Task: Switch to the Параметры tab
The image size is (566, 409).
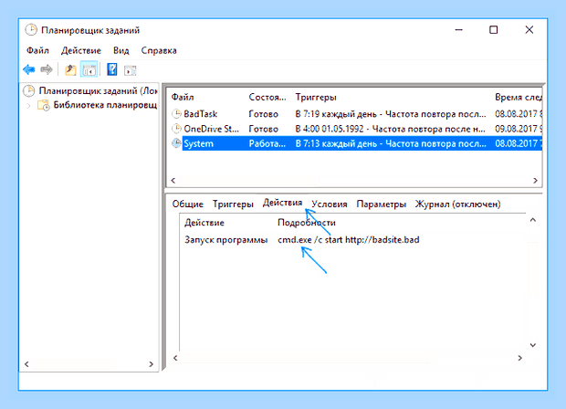Action: 382,204
